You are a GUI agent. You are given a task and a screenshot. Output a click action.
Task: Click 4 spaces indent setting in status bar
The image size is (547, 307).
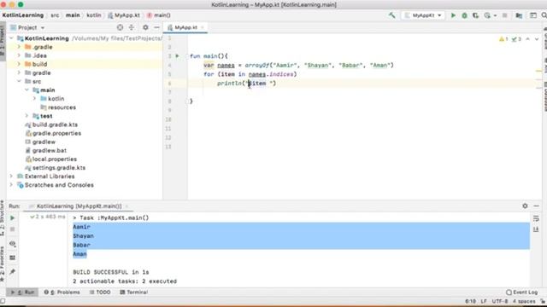tap(524, 301)
